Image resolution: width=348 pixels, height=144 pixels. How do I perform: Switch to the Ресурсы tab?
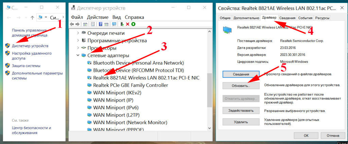click(x=322, y=18)
